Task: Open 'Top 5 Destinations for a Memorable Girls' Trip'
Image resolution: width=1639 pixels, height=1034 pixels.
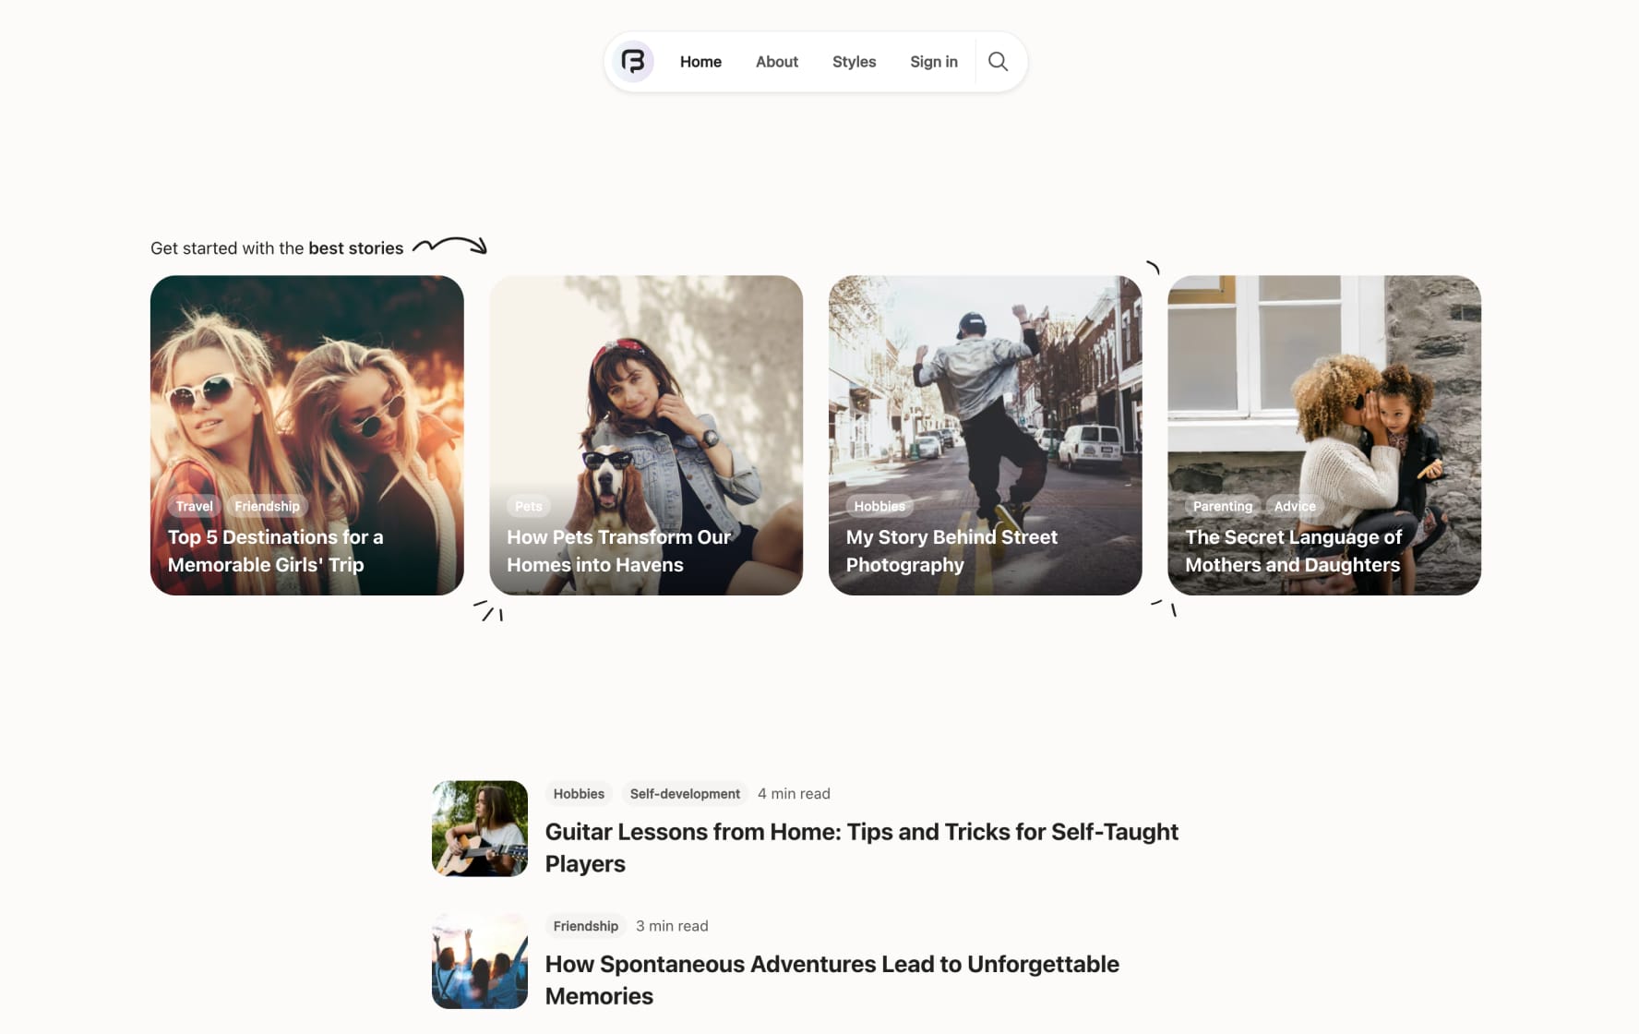Action: (276, 550)
